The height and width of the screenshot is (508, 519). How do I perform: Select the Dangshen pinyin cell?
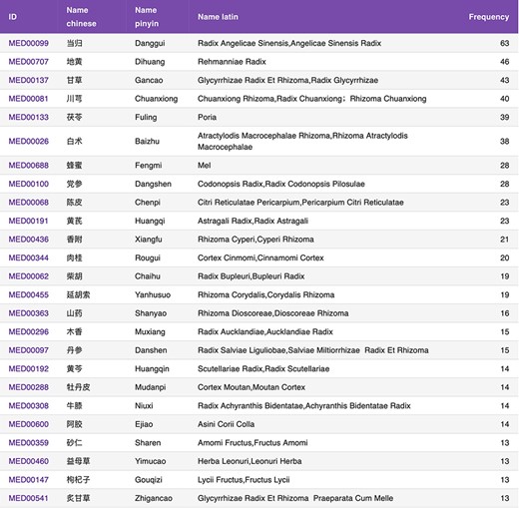click(153, 184)
